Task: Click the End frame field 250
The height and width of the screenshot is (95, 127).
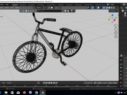Action: [112, 83]
